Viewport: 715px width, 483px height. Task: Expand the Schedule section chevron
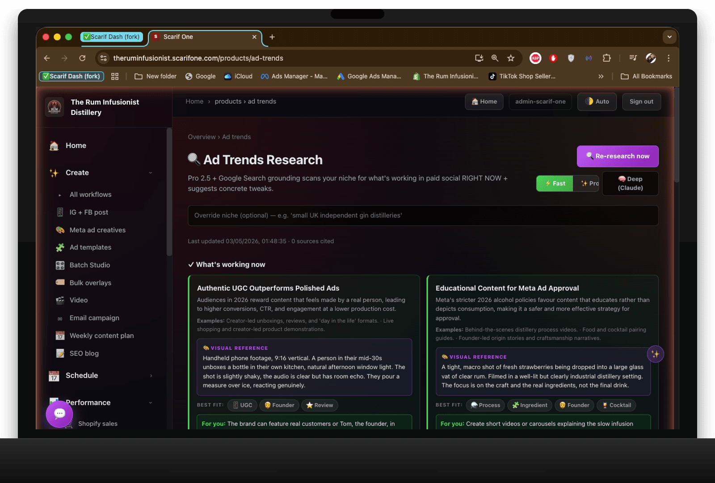151,376
